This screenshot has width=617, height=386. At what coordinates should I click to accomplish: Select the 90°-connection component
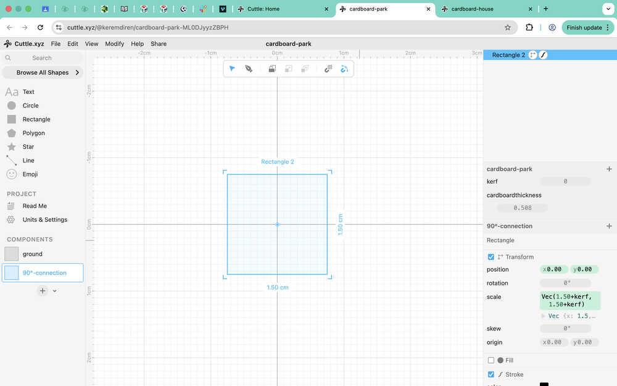[43, 273]
